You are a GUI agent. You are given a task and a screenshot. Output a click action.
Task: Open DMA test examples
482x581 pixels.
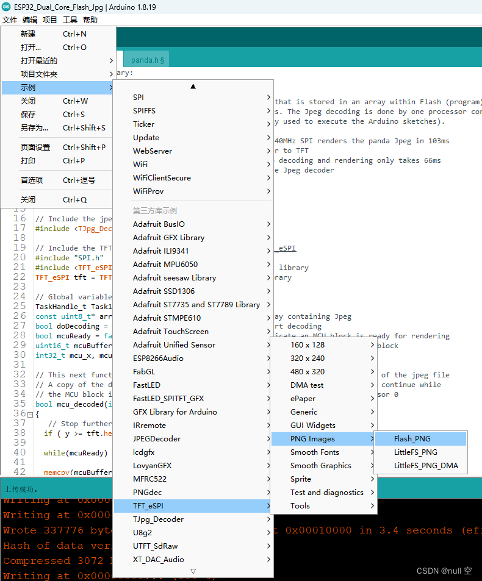coord(324,385)
